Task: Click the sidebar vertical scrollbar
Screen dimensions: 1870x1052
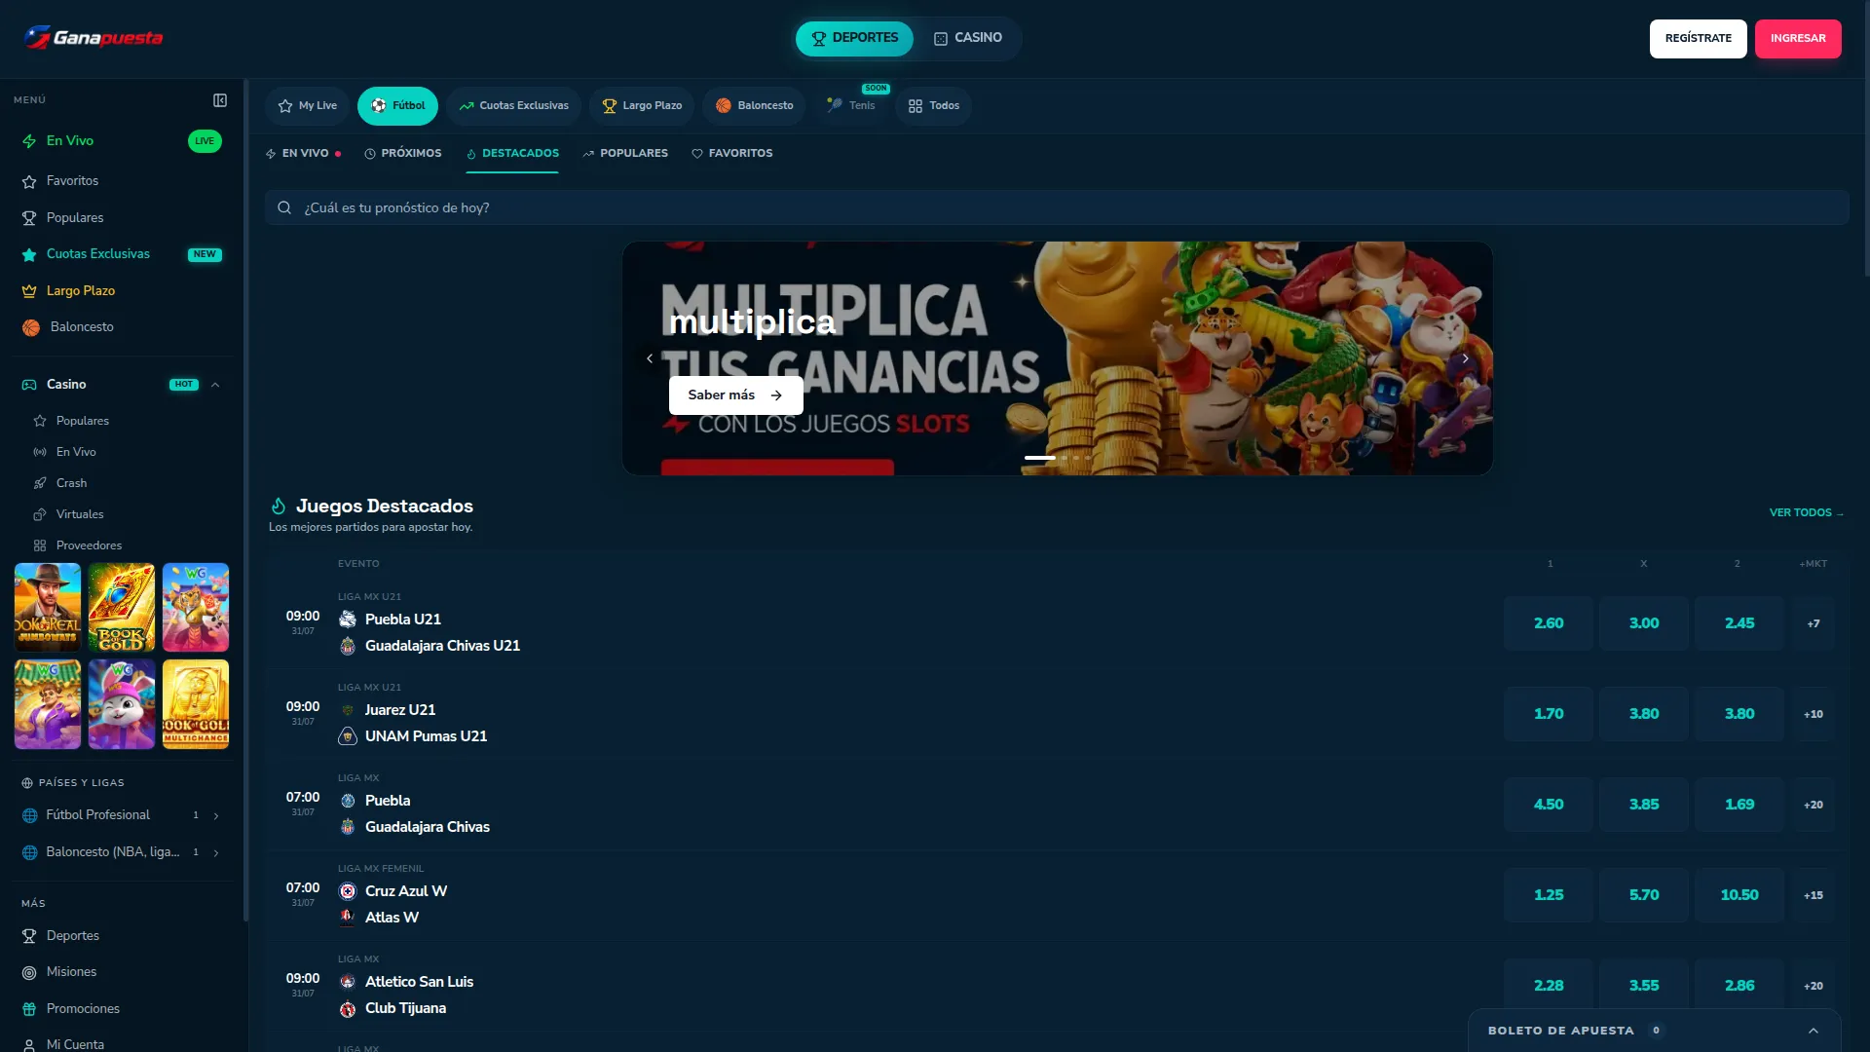Action: coord(246,500)
